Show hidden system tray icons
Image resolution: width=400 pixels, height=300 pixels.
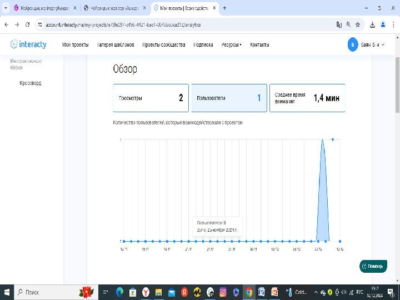[x=316, y=292]
